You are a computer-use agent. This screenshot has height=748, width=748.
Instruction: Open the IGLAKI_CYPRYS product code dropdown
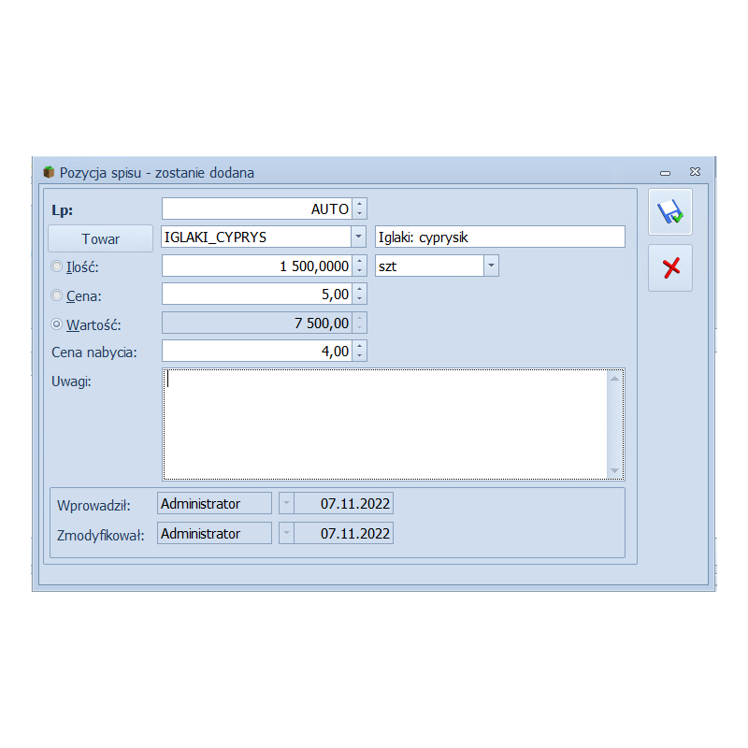pos(358,237)
